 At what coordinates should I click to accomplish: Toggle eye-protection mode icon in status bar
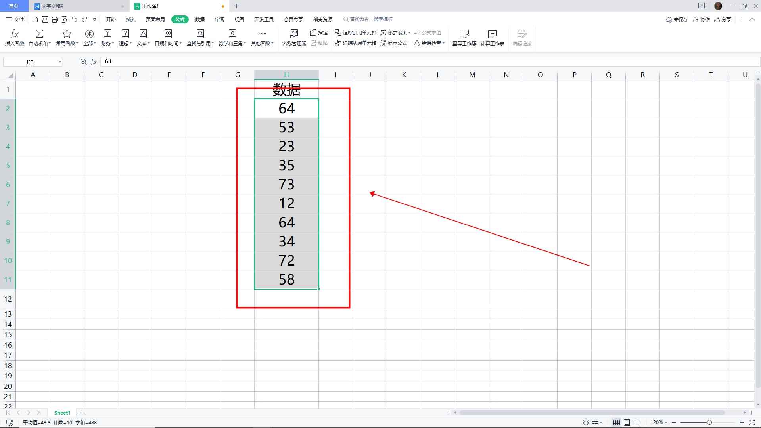pos(586,422)
